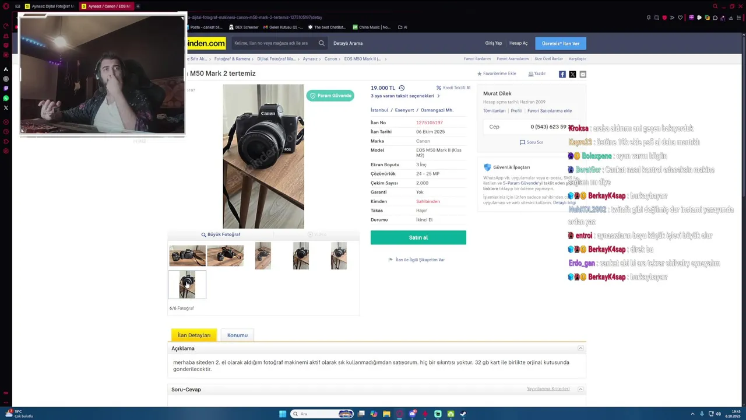Click the browser snapshot camera icon
746x420 pixels.
pyautogui.click(x=656, y=17)
